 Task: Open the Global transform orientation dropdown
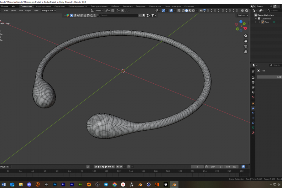[x=97, y=11]
